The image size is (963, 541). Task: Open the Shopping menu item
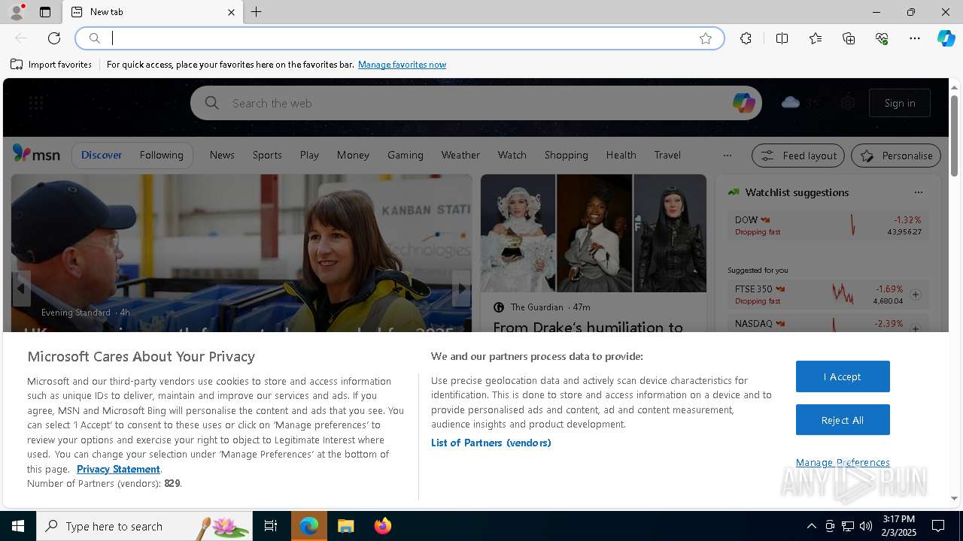coord(567,155)
